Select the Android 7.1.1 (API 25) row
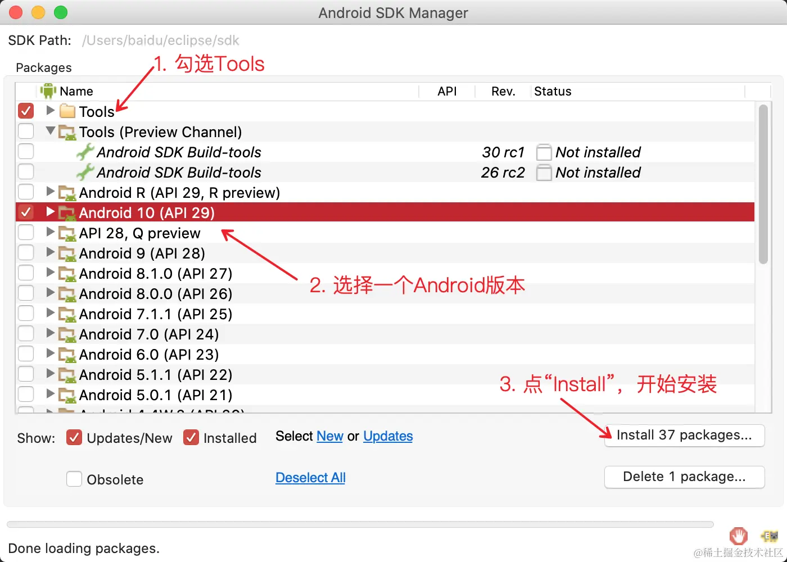The width and height of the screenshot is (787, 562). (x=156, y=314)
